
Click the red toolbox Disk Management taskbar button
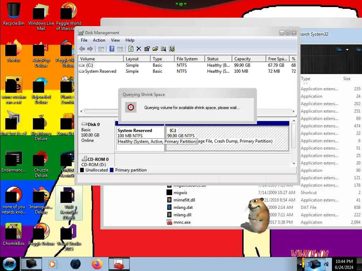(x=119, y=264)
